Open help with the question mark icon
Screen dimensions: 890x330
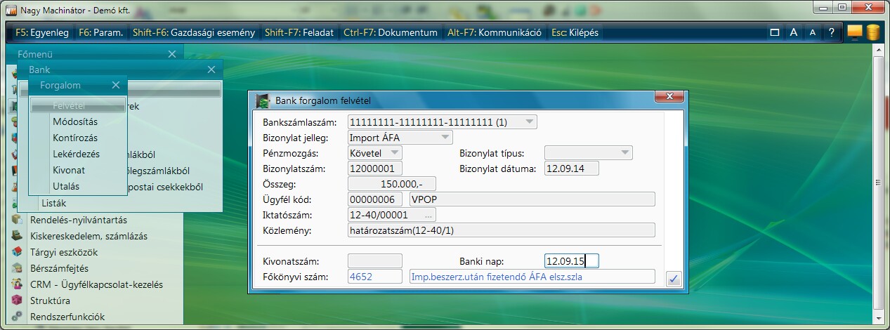pyautogui.click(x=831, y=32)
